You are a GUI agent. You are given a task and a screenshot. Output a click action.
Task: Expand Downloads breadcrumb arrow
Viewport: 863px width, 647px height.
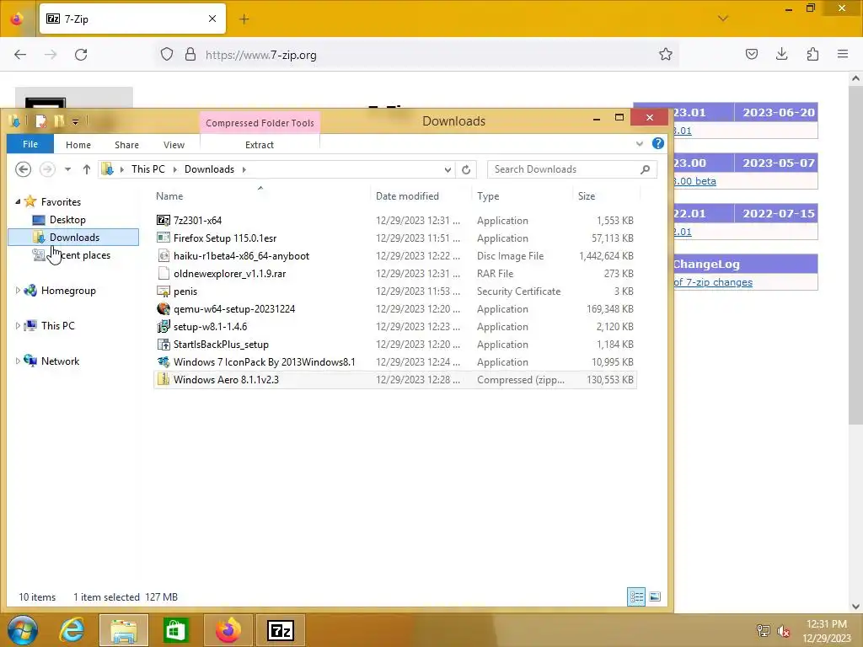pos(244,169)
